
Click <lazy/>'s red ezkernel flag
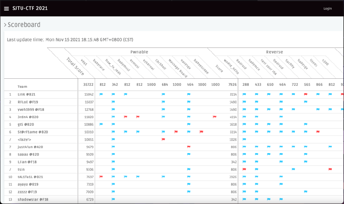(x=163, y=139)
